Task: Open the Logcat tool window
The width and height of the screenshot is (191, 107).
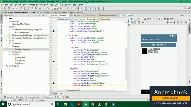Action: click(19, 97)
